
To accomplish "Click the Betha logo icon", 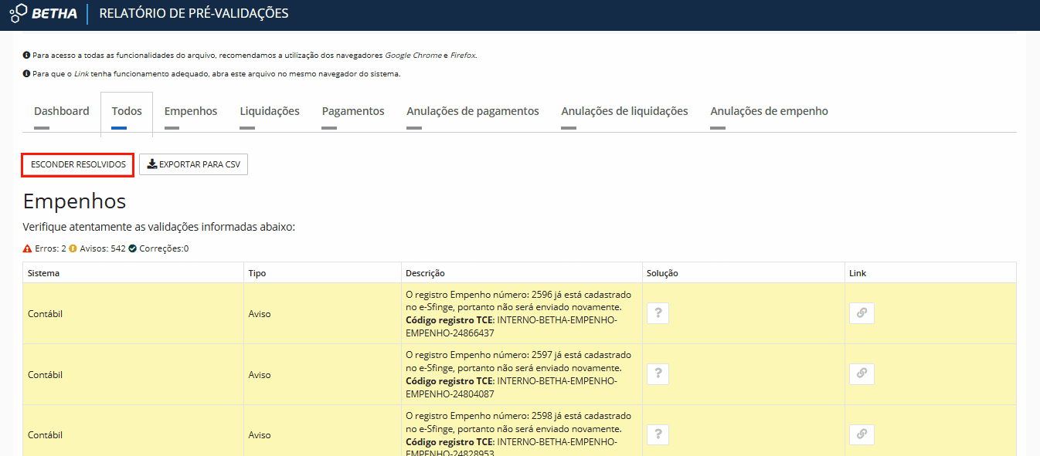I will (19, 13).
